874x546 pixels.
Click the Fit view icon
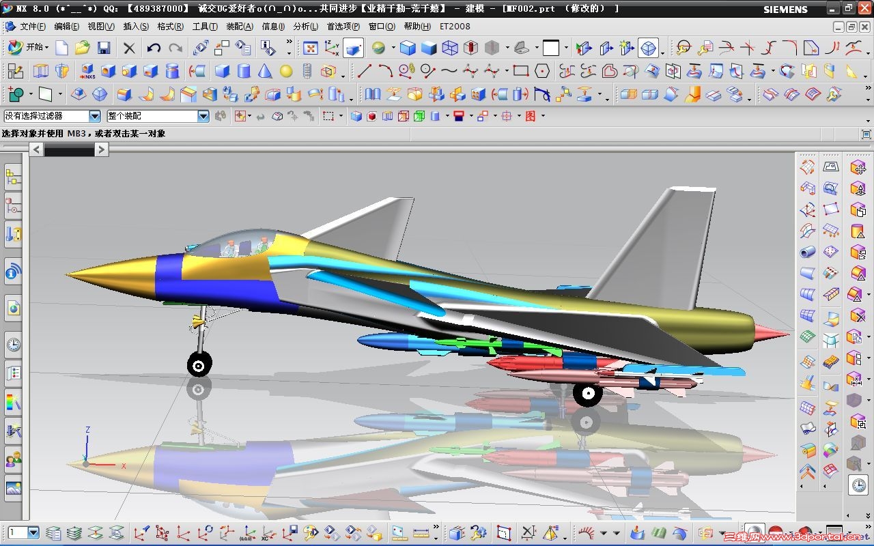point(311,48)
